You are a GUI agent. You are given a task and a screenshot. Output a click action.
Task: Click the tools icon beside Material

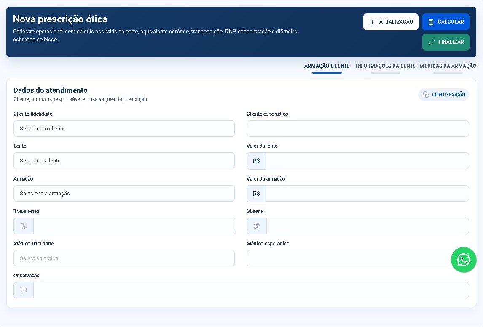(x=256, y=226)
